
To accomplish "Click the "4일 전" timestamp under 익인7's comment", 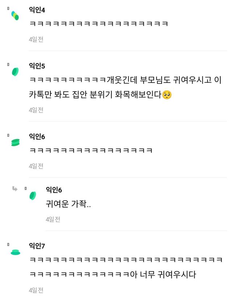I will pos(36,290).
